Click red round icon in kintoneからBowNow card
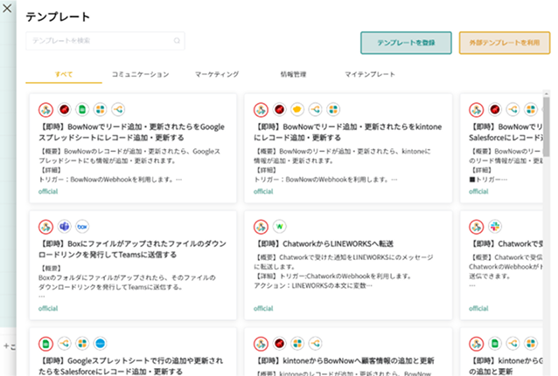Image resolution: width=558 pixels, height=376 pixels. [x=280, y=344]
